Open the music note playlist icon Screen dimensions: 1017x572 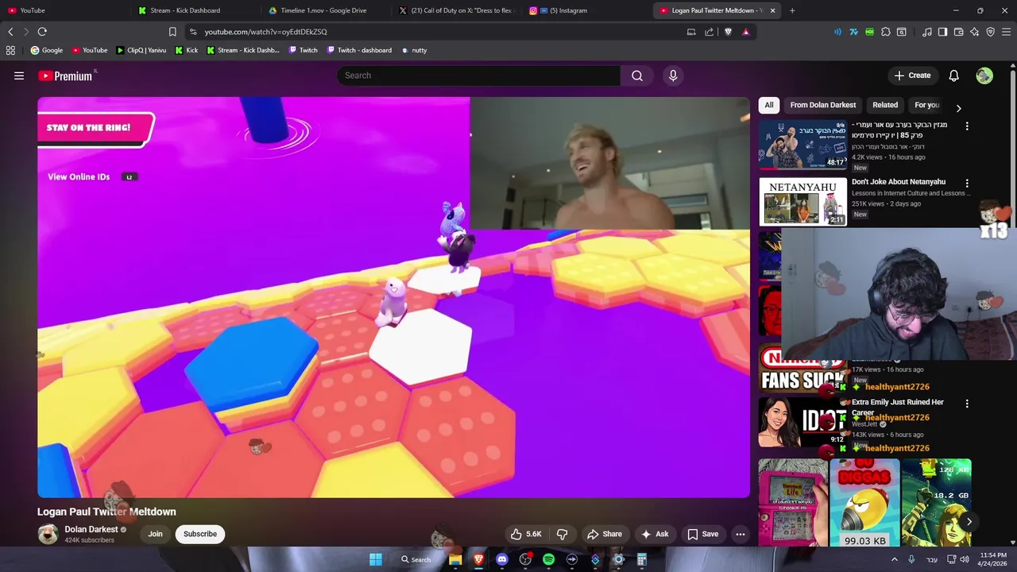tap(926, 32)
